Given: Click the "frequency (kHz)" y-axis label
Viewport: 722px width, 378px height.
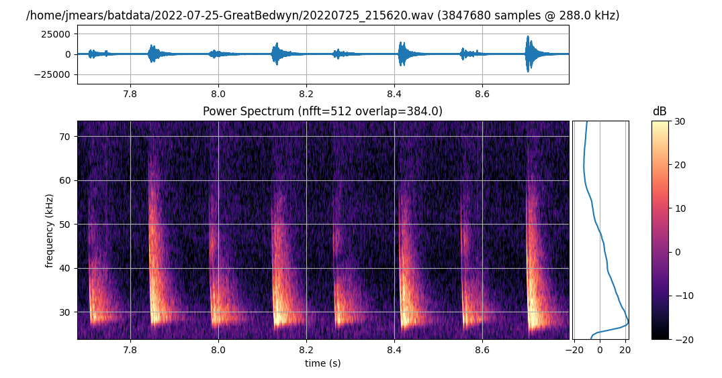Looking at the screenshot, I should 50,230.
